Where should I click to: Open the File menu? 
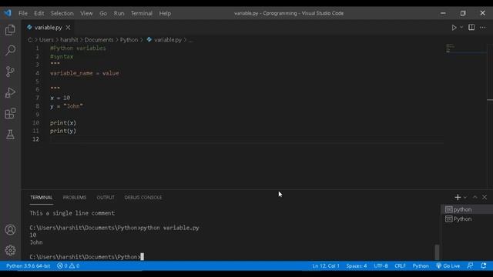(x=22, y=13)
